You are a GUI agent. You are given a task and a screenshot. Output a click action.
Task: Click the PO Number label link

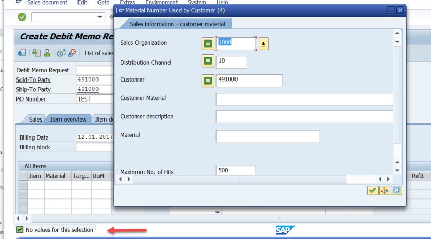point(31,99)
